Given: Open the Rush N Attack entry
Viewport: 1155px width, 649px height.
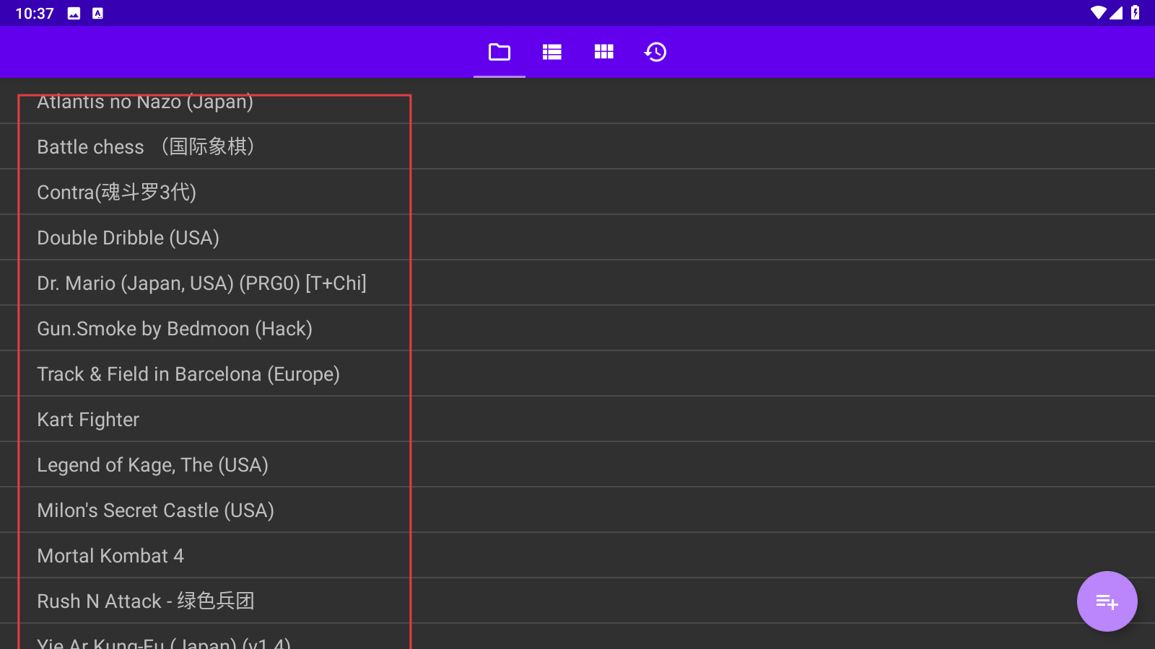Looking at the screenshot, I should [146, 601].
